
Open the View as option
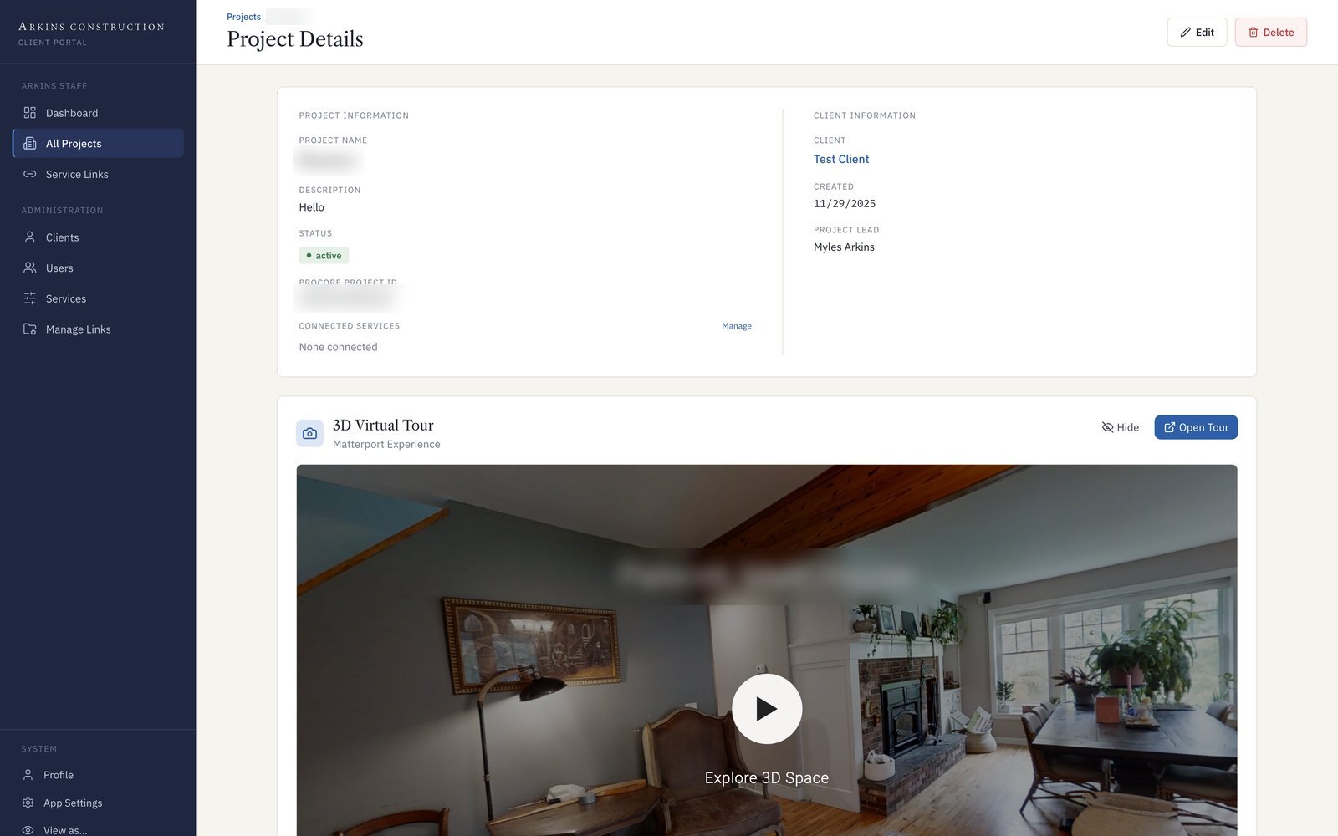98,829
